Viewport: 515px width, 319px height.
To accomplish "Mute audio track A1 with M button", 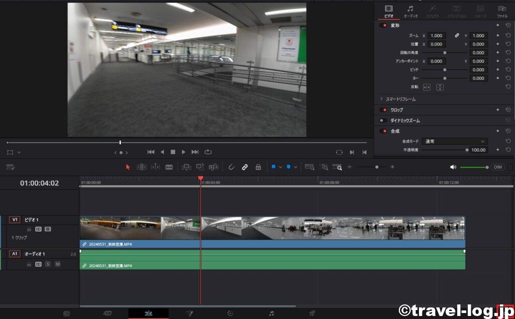I will coord(57,264).
